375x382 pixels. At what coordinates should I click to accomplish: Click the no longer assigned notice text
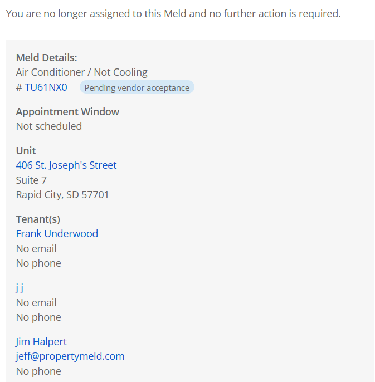[173, 14]
